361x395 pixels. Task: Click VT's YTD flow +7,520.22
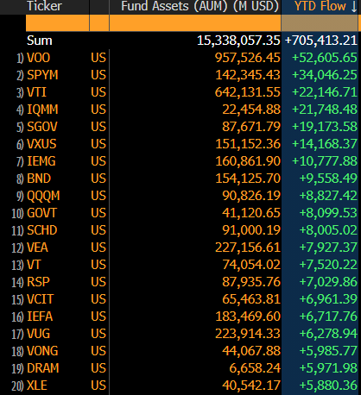tap(328, 265)
